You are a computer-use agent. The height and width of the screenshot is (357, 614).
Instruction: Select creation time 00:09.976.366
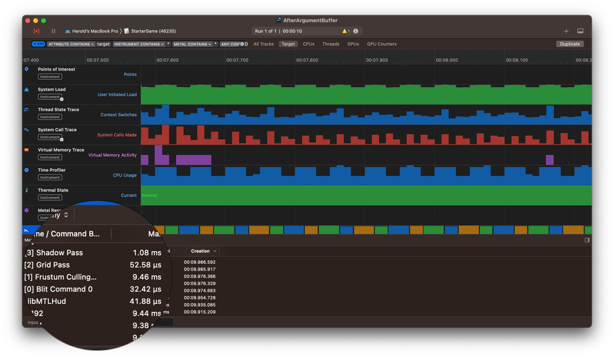coord(200,277)
